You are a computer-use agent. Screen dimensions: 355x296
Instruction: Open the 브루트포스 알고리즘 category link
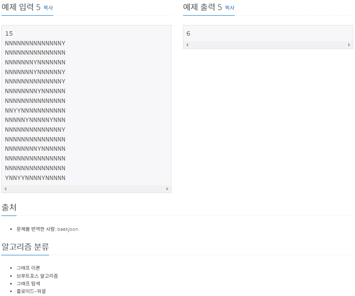pos(37,276)
